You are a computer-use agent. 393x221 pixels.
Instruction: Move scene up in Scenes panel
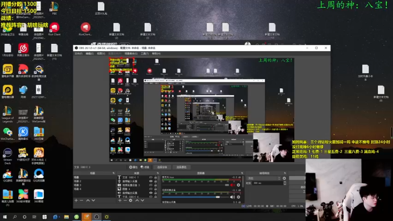click(x=88, y=200)
